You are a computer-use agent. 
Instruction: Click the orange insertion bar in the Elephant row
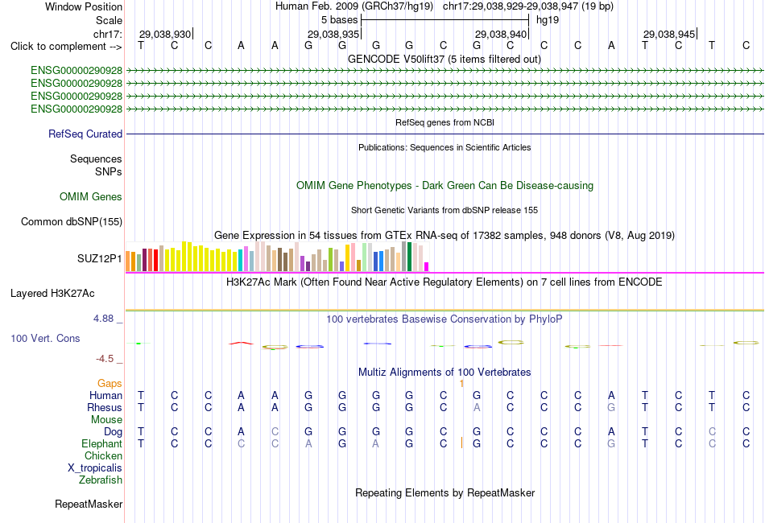click(461, 443)
